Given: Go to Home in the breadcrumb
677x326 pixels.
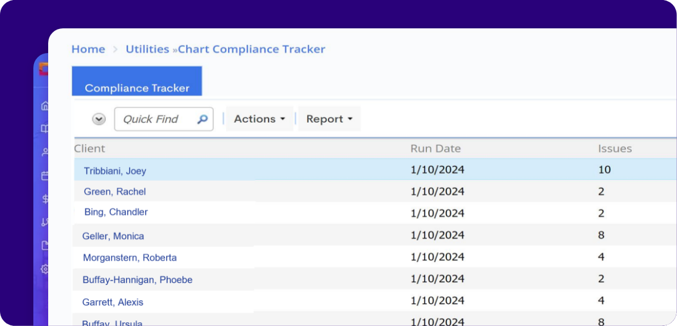Looking at the screenshot, I should point(88,49).
